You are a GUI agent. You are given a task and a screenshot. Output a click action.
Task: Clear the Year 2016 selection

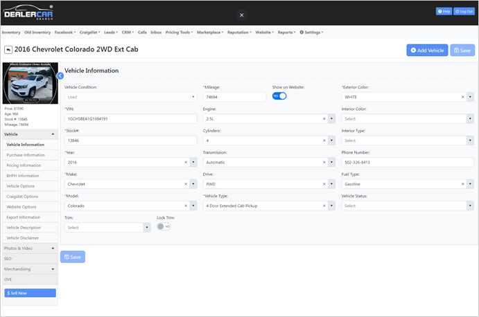pyautogui.click(x=186, y=162)
